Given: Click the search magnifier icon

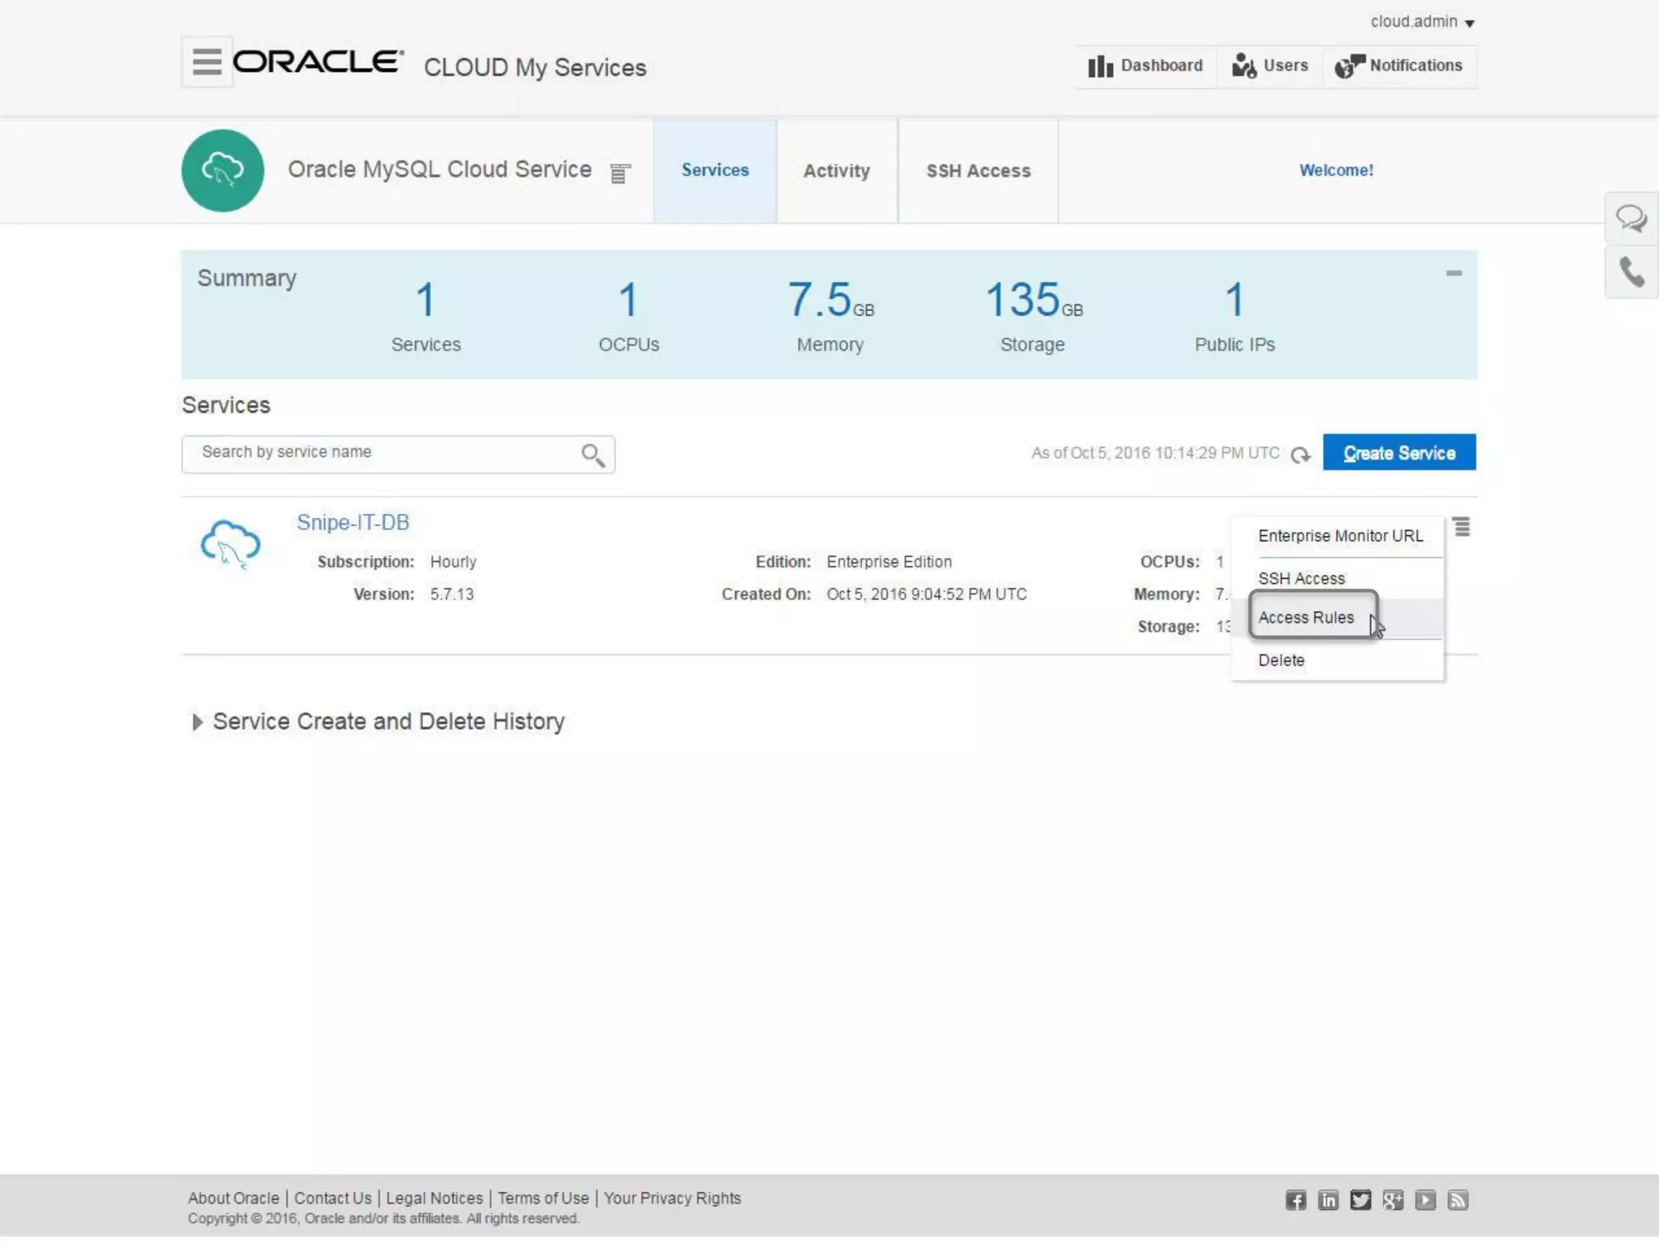Looking at the screenshot, I should tap(593, 455).
